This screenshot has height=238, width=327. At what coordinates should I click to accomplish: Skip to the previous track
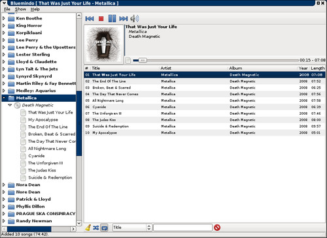pos(90,19)
